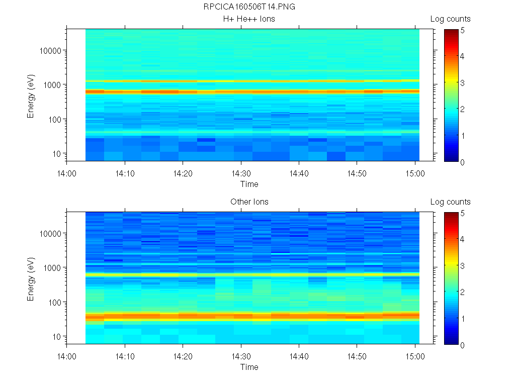Screen dimensions: 515x386
Task: Click the Energy (eV) axis label of H+ He++ plot
Action: pyautogui.click(x=31, y=96)
